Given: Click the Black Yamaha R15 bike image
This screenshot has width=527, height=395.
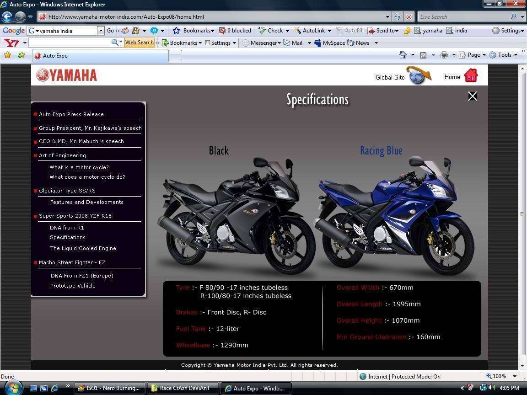Looking at the screenshot, I should (236, 216).
